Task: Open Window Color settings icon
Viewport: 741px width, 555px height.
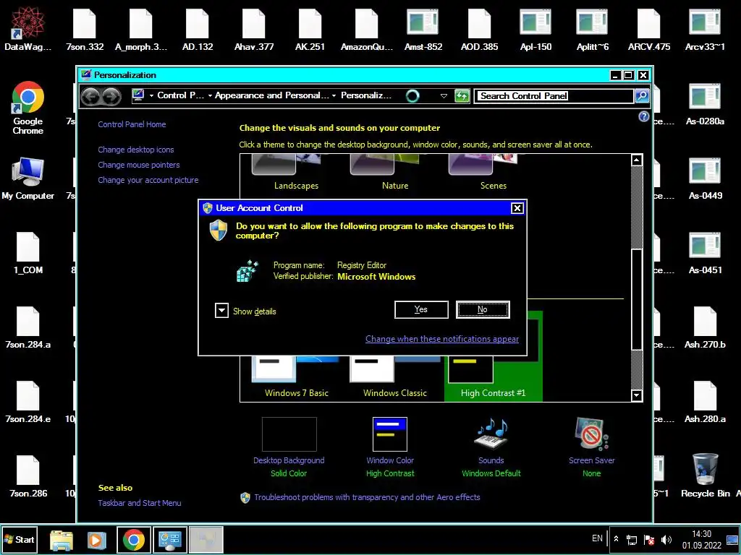Action: point(390,434)
